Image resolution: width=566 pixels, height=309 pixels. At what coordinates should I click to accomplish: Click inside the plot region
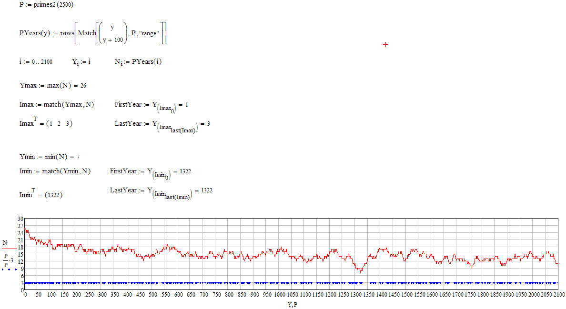click(x=291, y=254)
